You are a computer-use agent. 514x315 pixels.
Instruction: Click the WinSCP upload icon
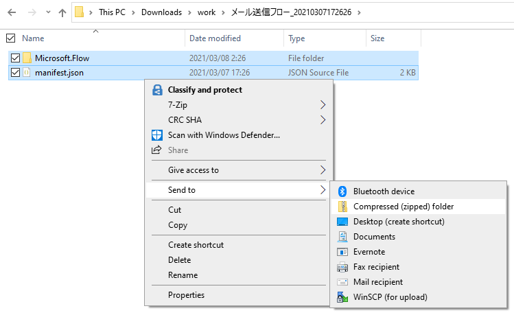342,297
